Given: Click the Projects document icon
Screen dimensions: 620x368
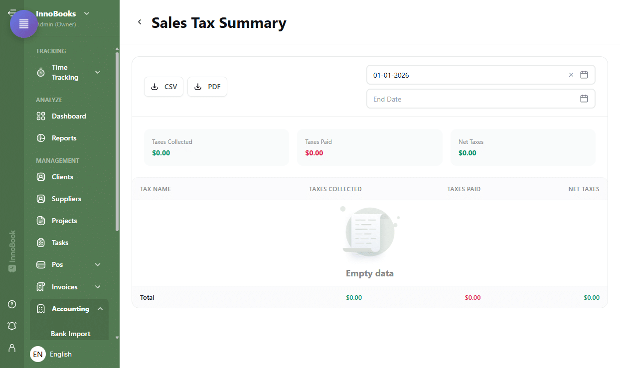Looking at the screenshot, I should point(41,221).
